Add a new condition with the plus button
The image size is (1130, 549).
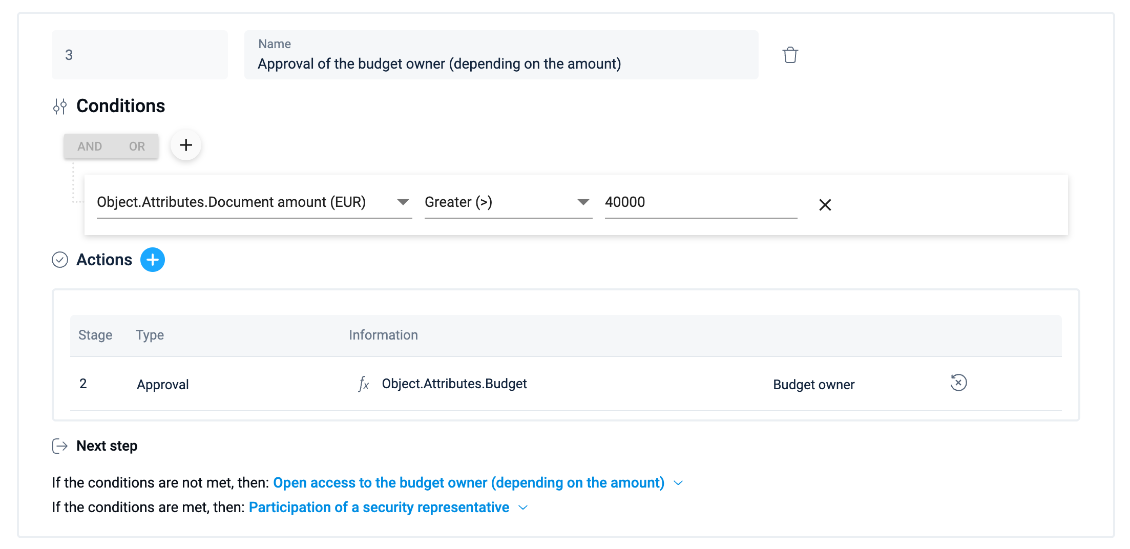tap(186, 145)
